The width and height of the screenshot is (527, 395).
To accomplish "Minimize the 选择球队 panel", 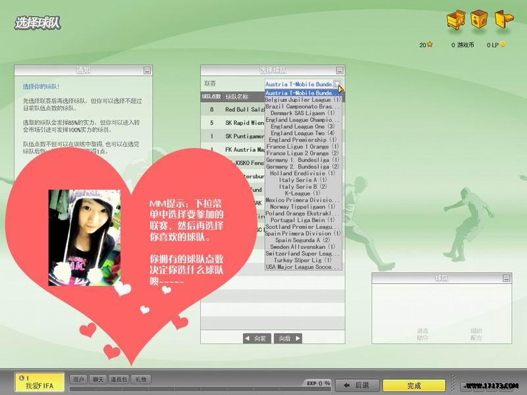I will (x=339, y=70).
